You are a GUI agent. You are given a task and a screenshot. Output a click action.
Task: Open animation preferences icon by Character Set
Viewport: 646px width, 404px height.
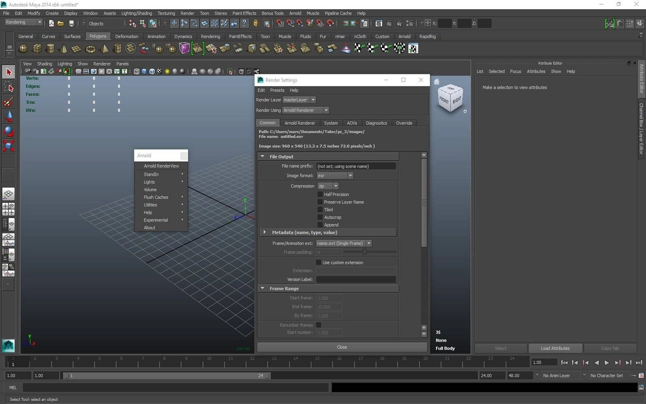pos(641,375)
